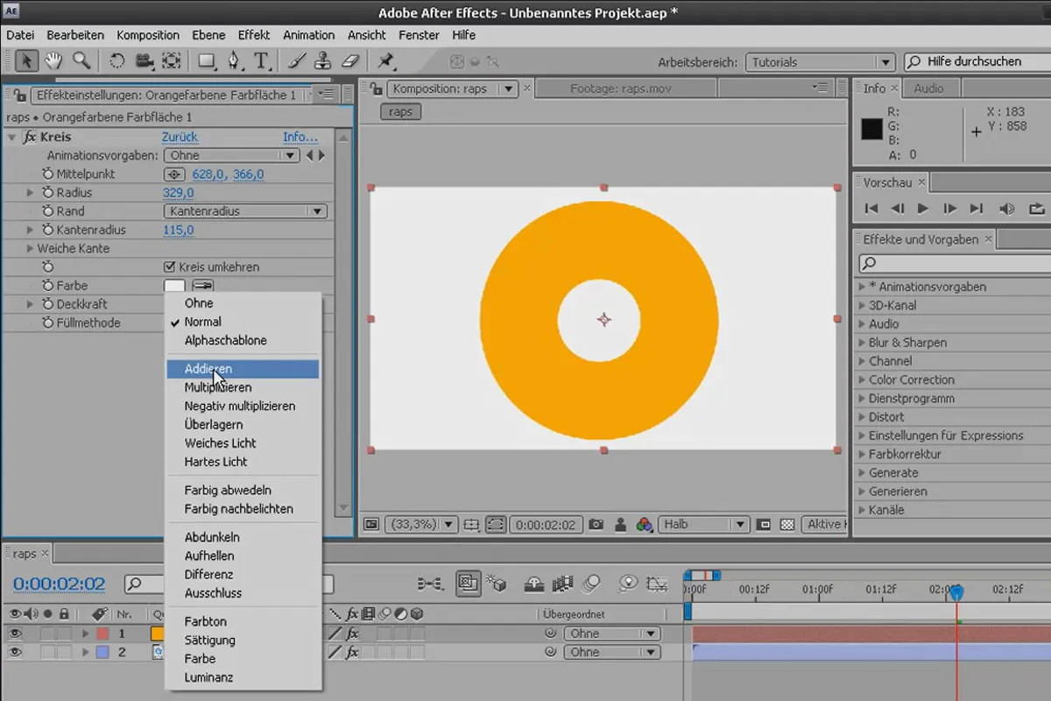Click the frame blending filmstrip icon
The width and height of the screenshot is (1051, 701).
click(562, 583)
